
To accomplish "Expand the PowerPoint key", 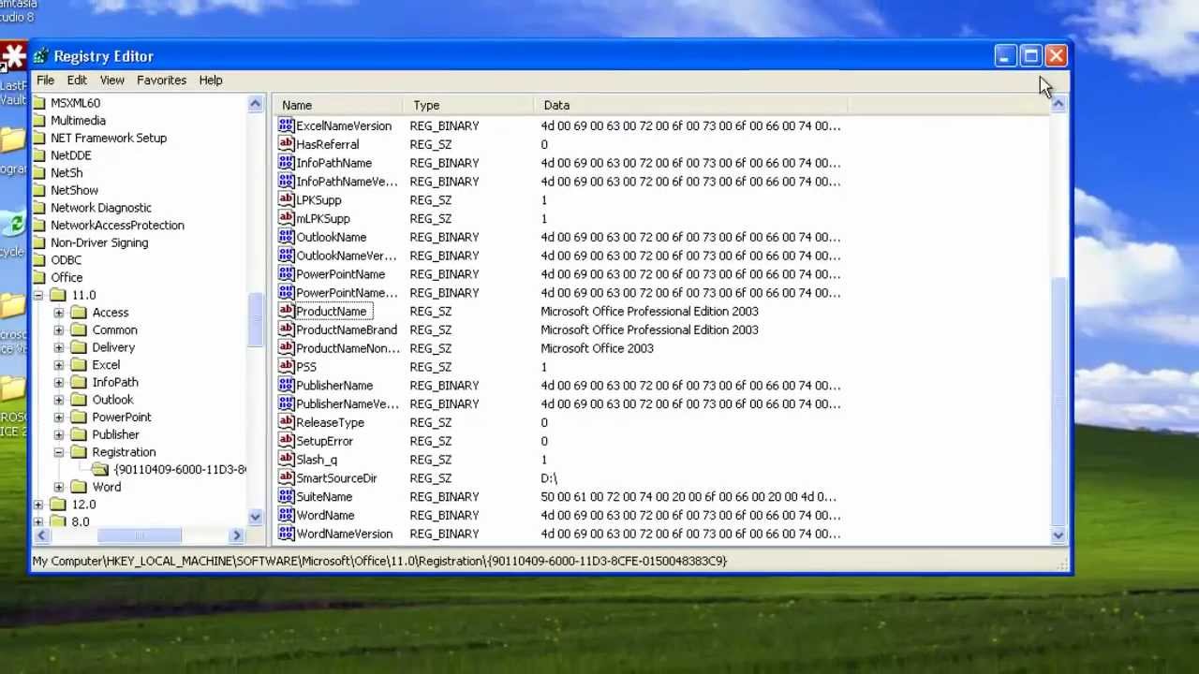I will pos(59,417).
